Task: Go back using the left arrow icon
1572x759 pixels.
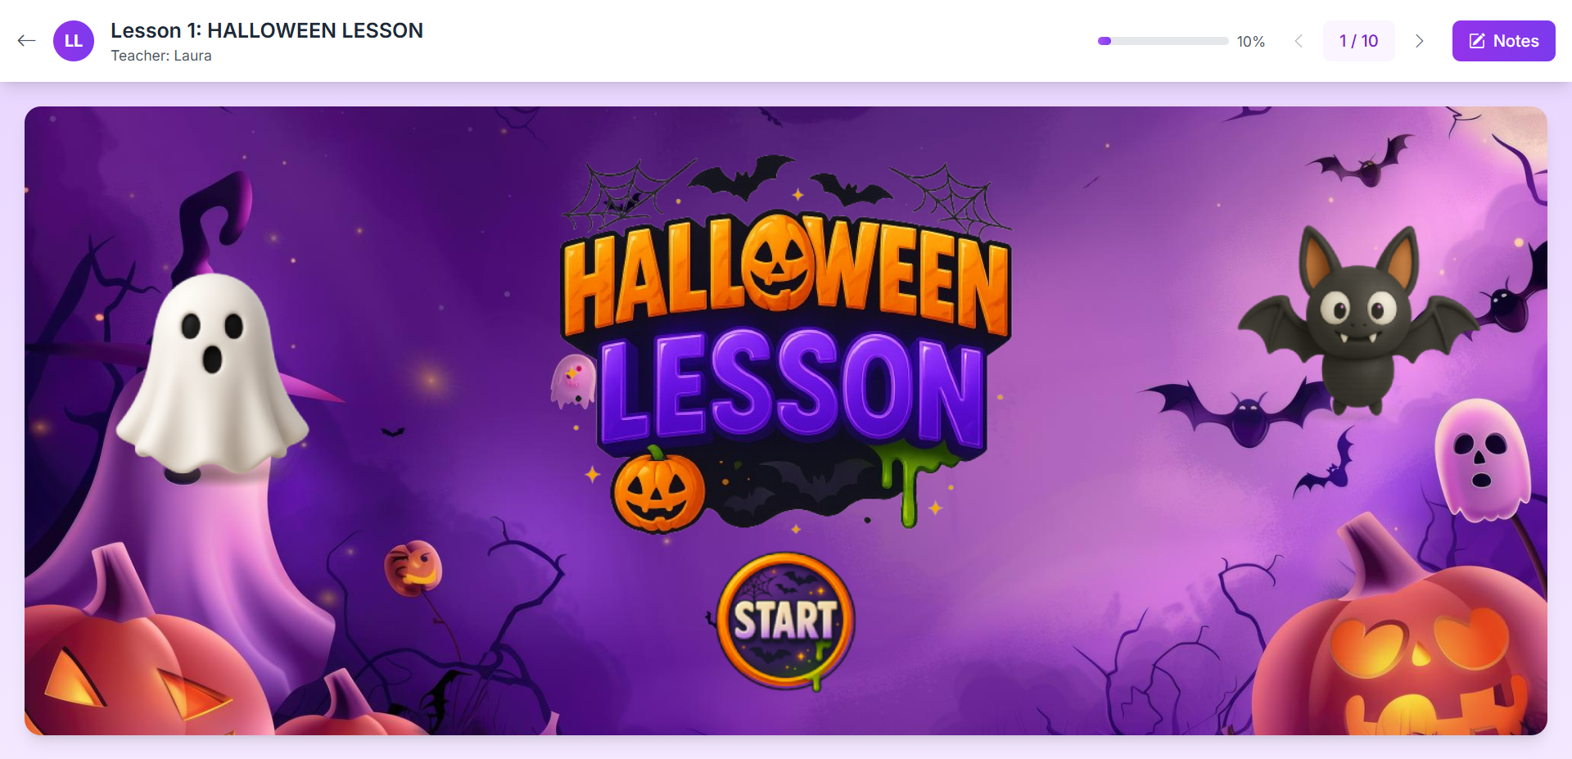Action: [x=26, y=41]
